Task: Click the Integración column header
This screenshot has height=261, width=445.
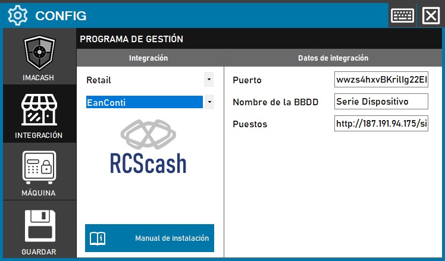Action: tap(148, 58)
